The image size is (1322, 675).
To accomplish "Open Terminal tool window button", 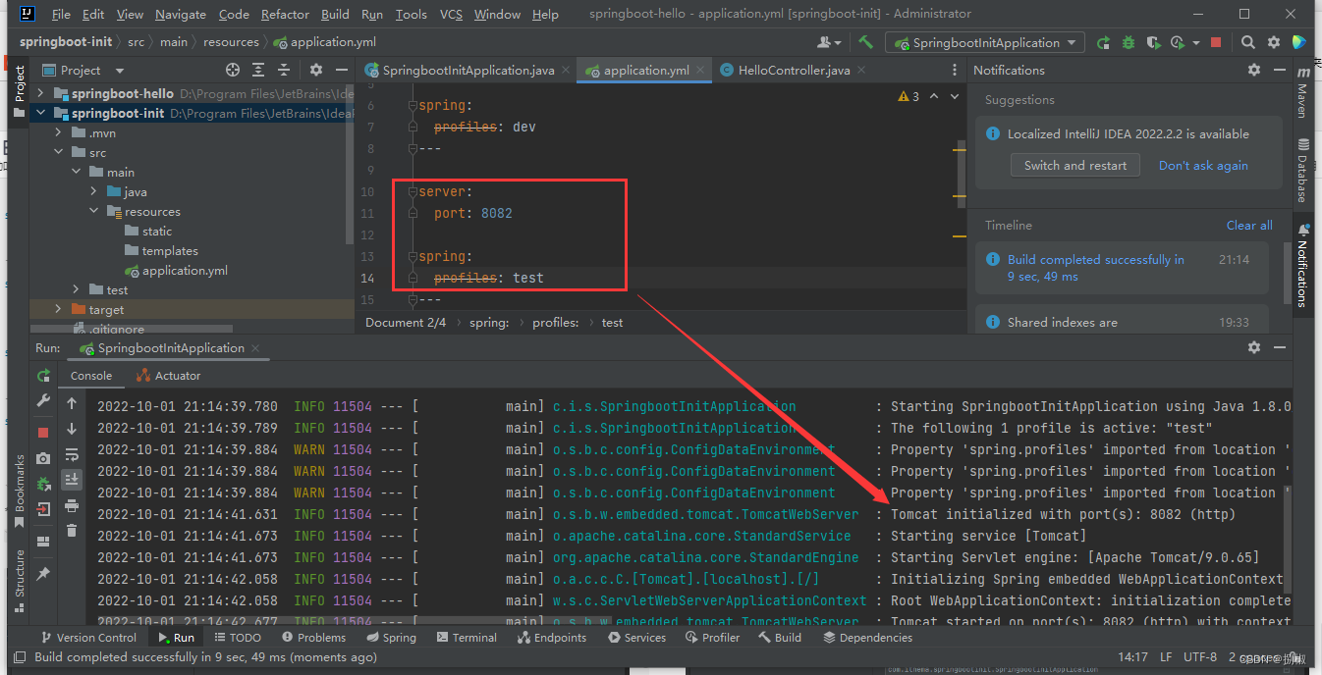I will pyautogui.click(x=466, y=637).
